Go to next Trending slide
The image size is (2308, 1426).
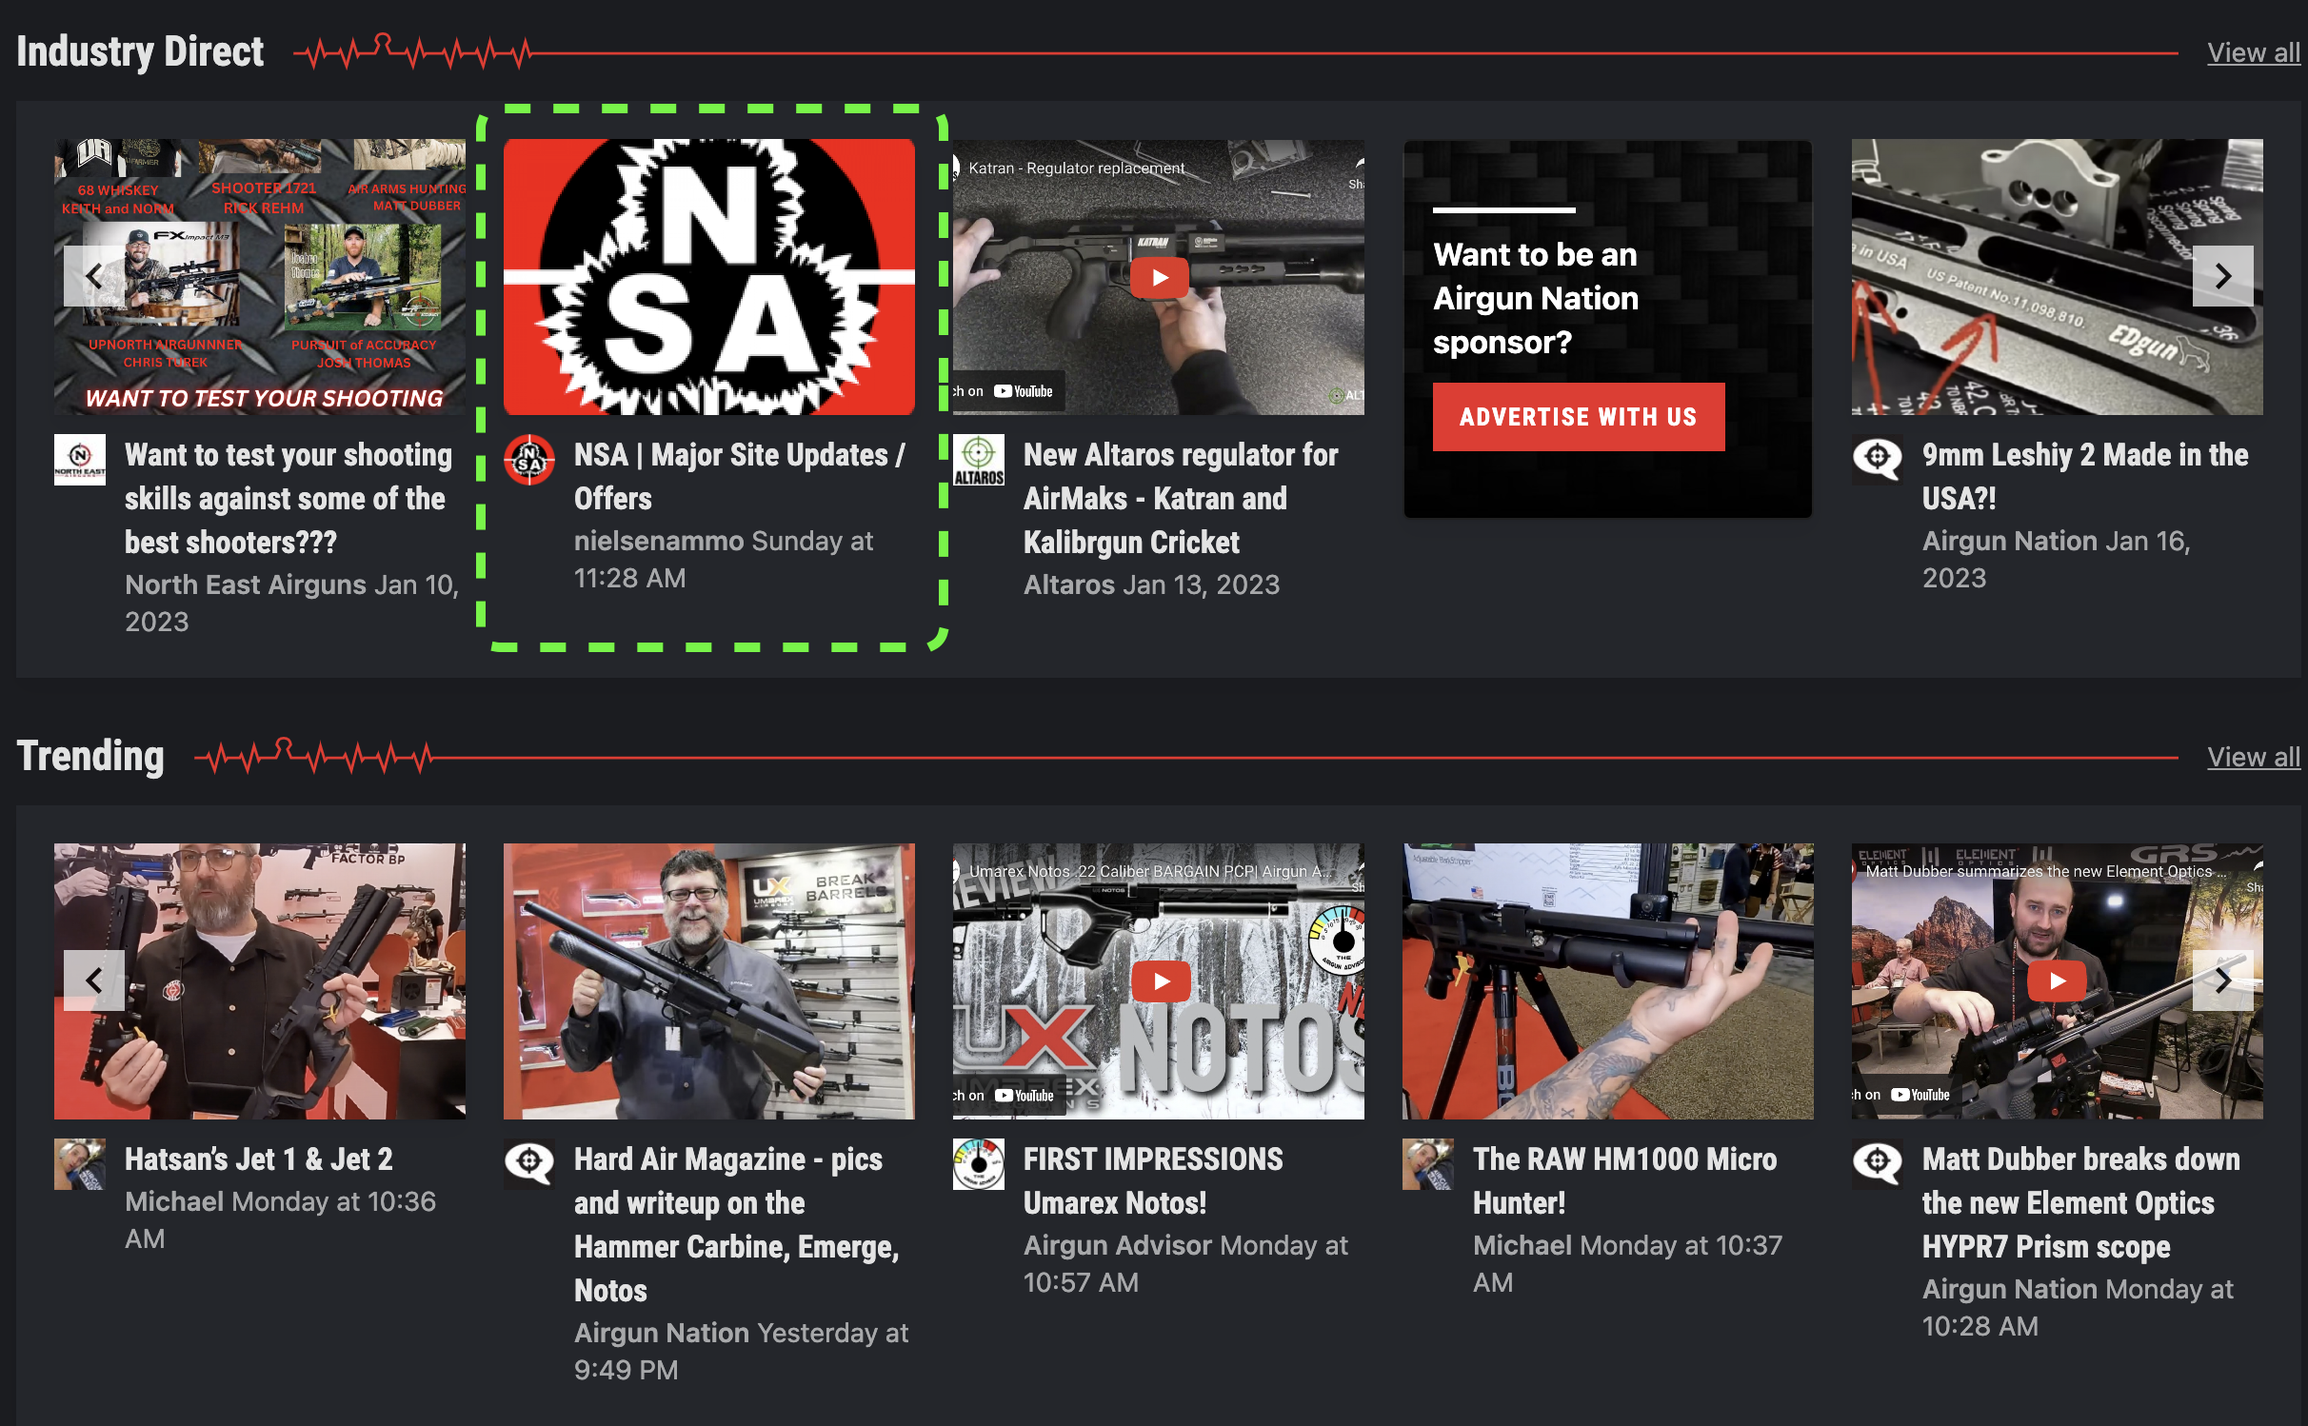(x=2222, y=980)
